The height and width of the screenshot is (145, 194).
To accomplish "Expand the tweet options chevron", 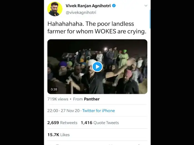I will [x=146, y=6].
